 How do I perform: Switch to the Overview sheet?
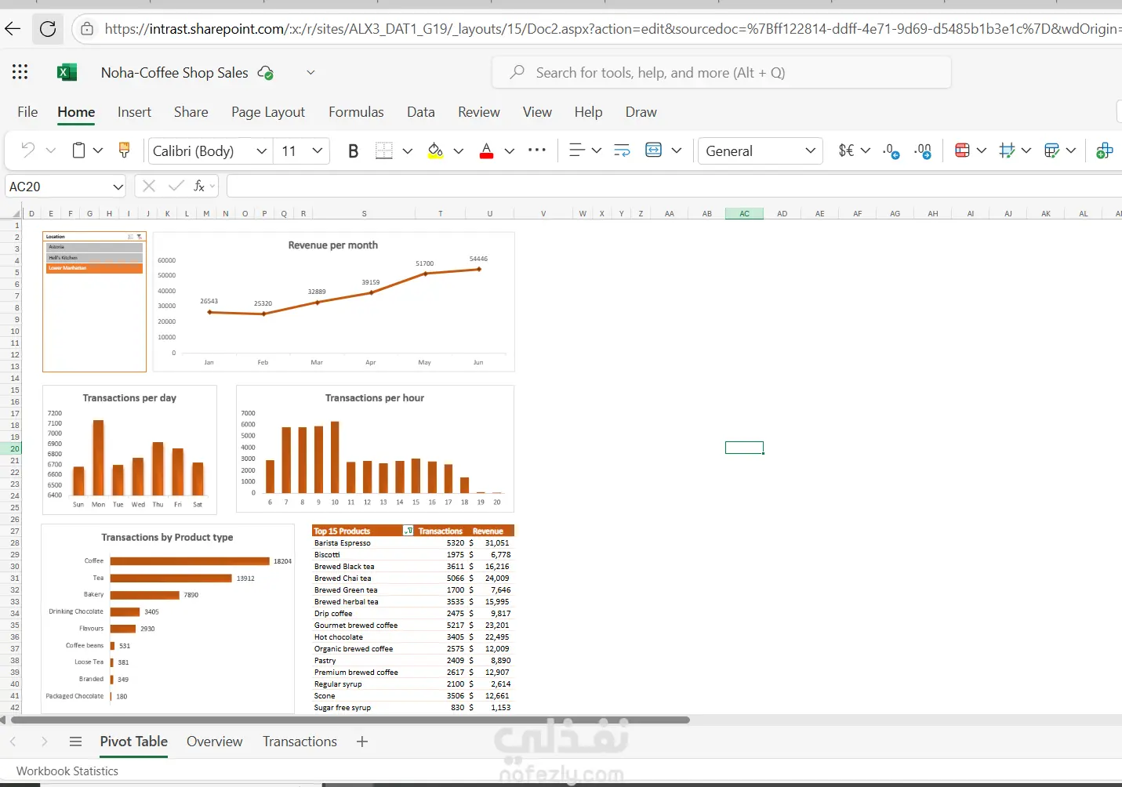[x=215, y=742]
